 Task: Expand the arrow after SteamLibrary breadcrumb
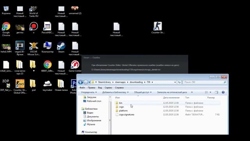113,82
